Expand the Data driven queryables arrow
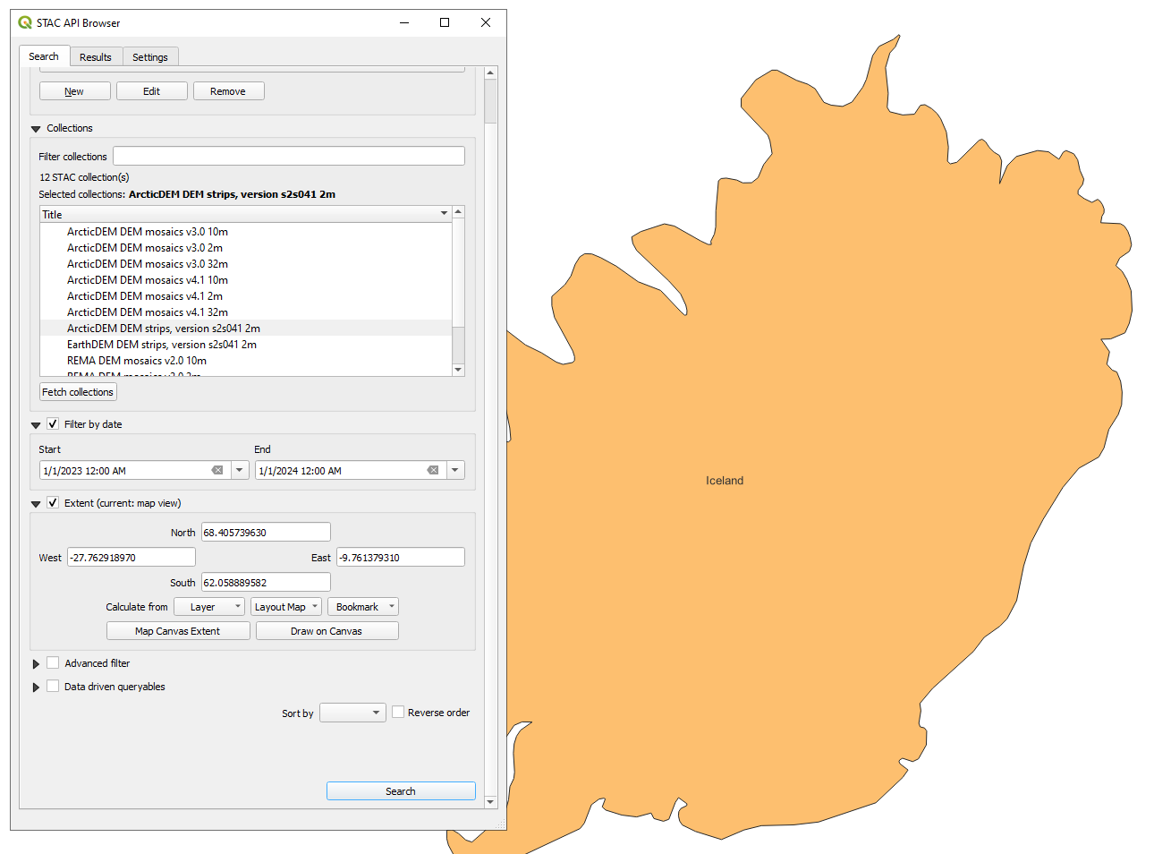Image resolution: width=1154 pixels, height=854 pixels. tap(36, 687)
